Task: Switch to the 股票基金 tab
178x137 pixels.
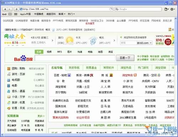Action: point(91,68)
